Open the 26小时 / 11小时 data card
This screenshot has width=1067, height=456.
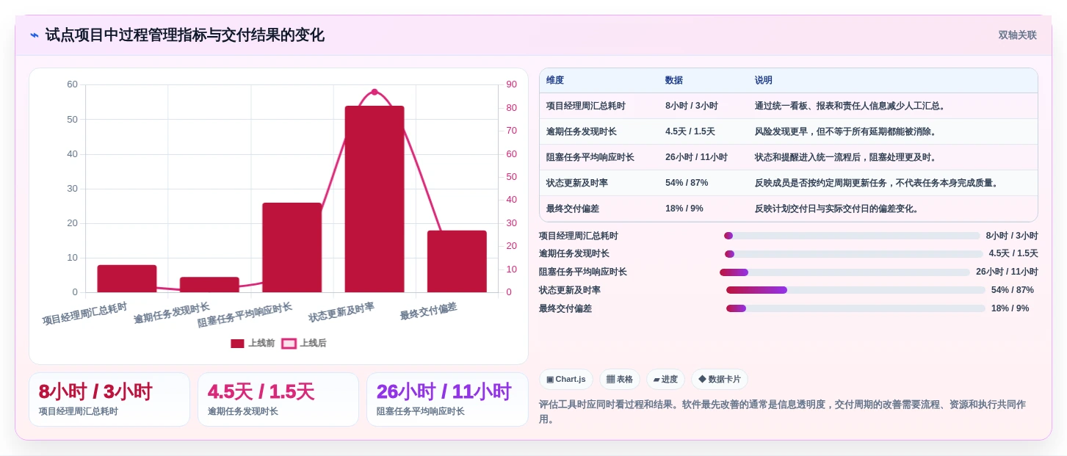(x=447, y=399)
